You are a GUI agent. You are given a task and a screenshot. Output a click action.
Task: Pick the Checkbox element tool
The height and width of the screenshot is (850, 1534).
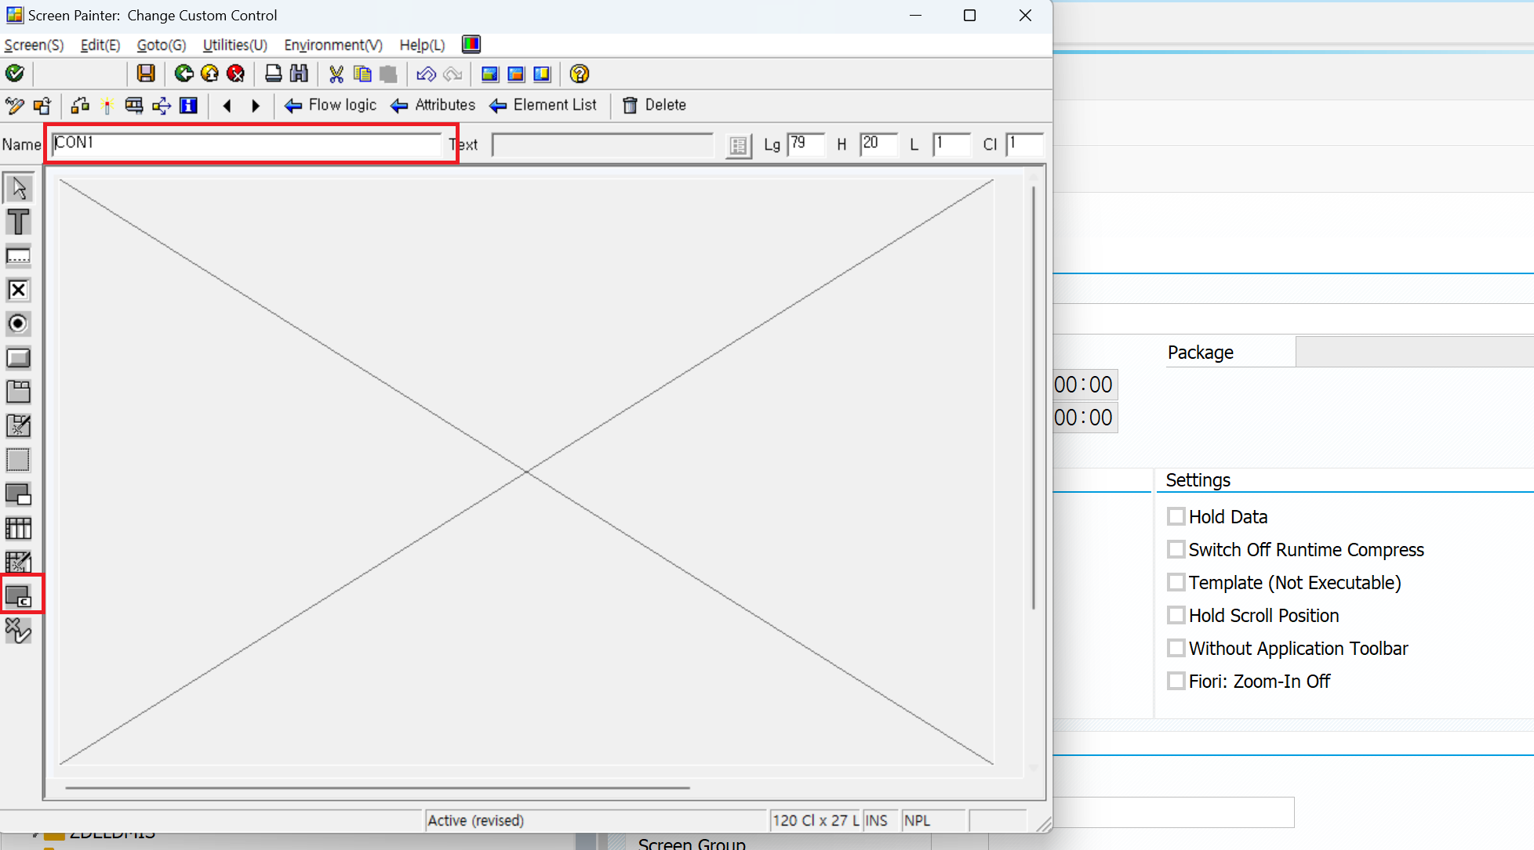18,290
